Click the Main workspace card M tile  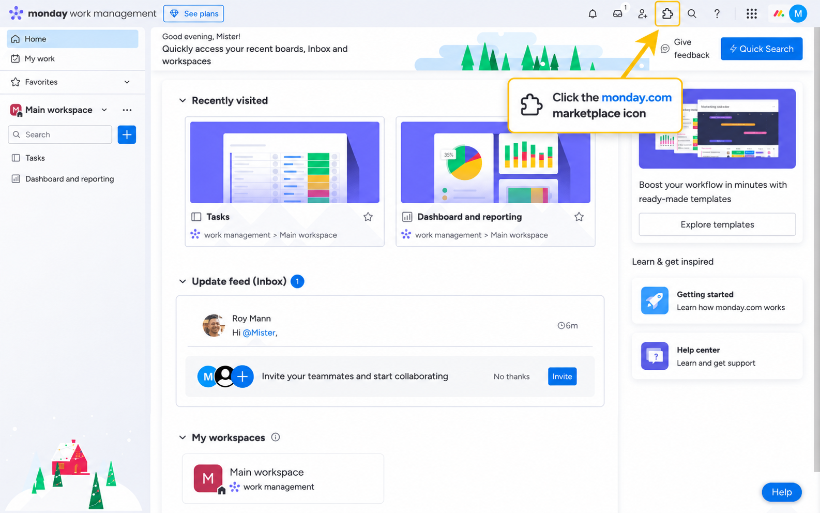point(208,478)
